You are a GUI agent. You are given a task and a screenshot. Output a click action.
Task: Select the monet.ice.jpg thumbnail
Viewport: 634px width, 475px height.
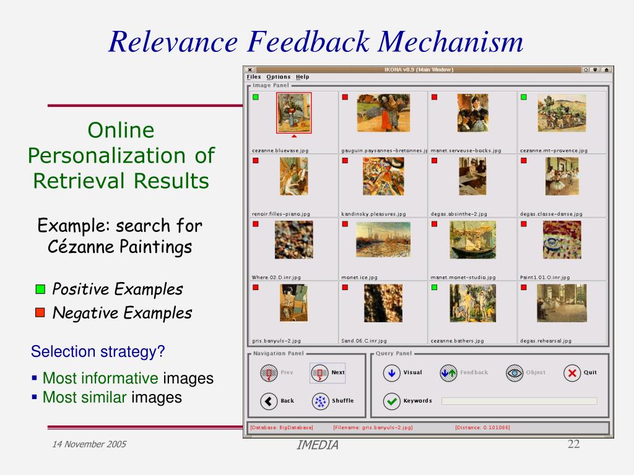tap(383, 239)
